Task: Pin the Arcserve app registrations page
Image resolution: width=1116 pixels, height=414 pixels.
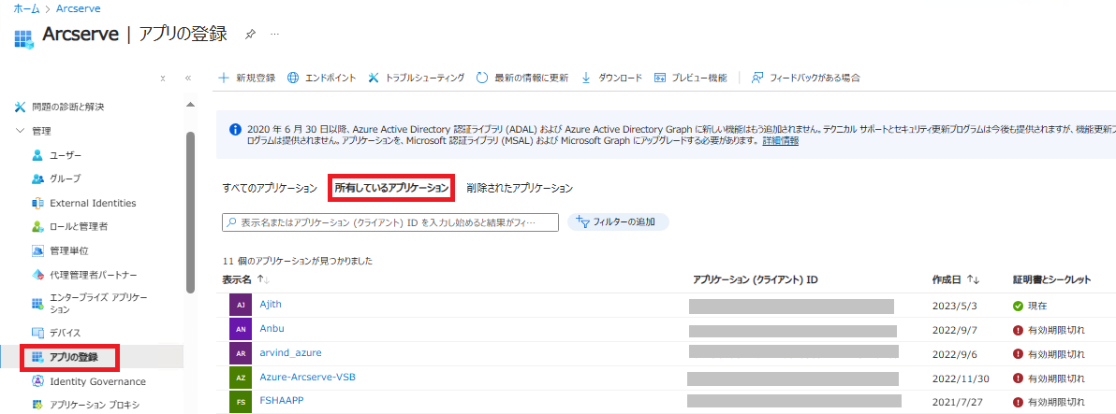Action: [x=250, y=34]
